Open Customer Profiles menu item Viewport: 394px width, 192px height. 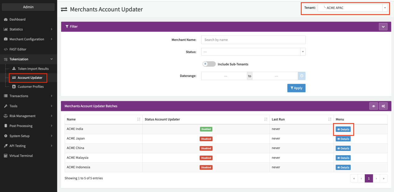[30, 87]
